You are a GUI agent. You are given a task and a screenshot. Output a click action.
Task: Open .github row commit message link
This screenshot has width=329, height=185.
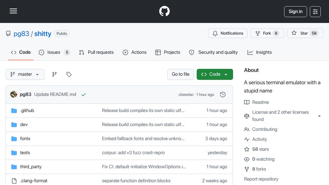tap(143, 111)
